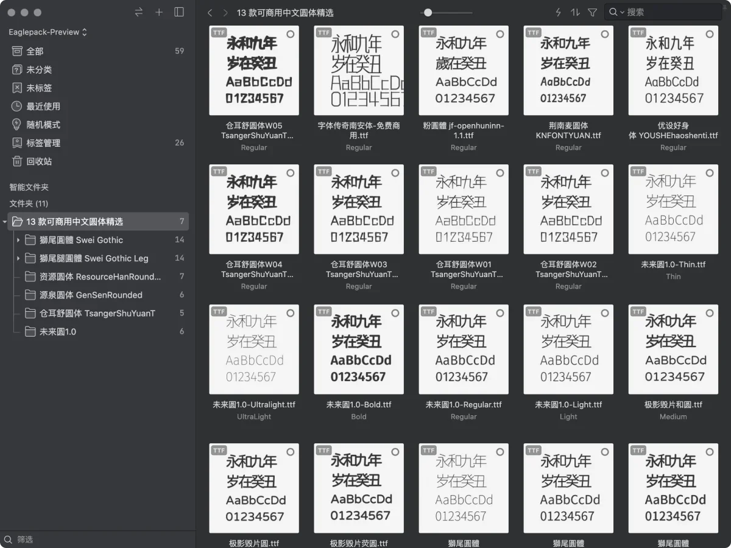The image size is (731, 548).
Task: Click the back navigation arrow
Action: (x=210, y=12)
